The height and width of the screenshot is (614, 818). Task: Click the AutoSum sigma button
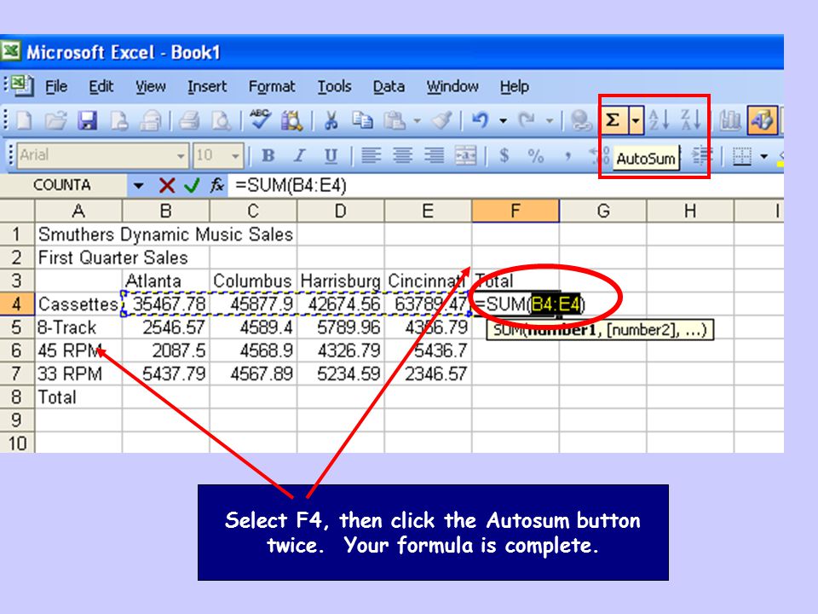pyautogui.click(x=613, y=120)
